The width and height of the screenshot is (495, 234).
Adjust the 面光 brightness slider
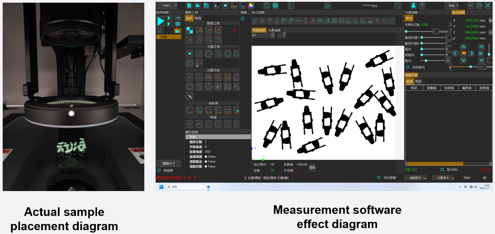[x=432, y=49]
